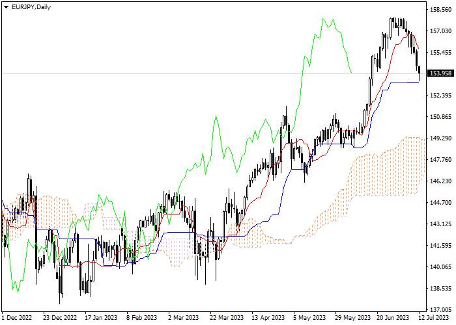The image size is (456, 325).
Task: Select the 20 Jun 2023 date label
Action: (x=393, y=317)
